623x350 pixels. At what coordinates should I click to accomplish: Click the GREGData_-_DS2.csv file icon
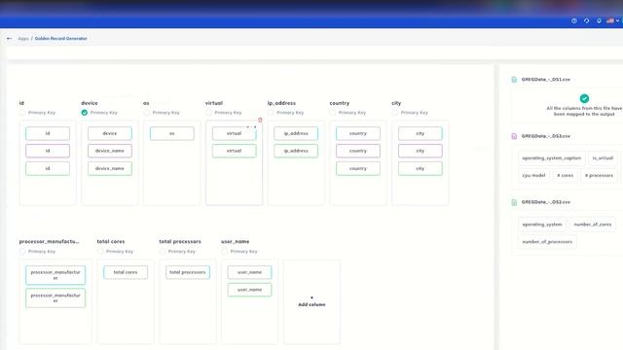point(514,202)
